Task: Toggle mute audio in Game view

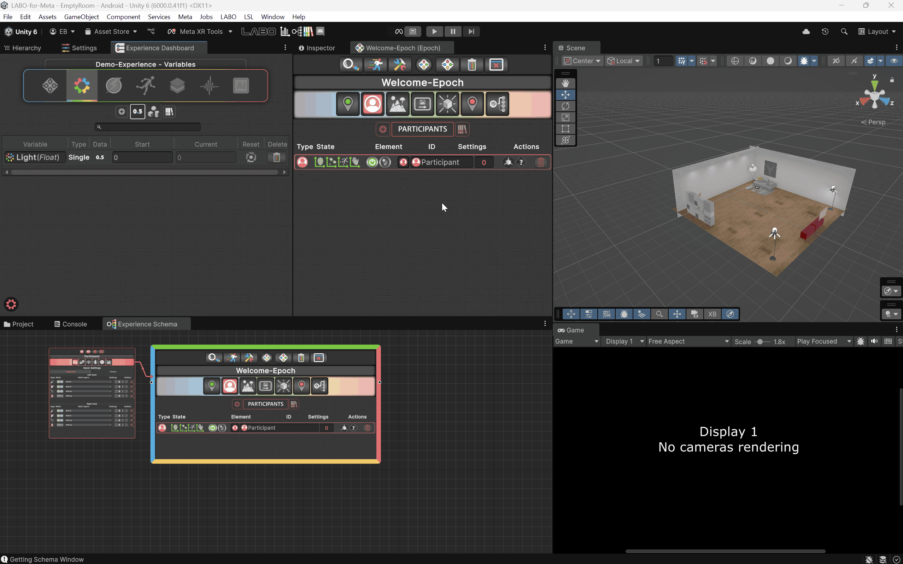Action: (874, 342)
